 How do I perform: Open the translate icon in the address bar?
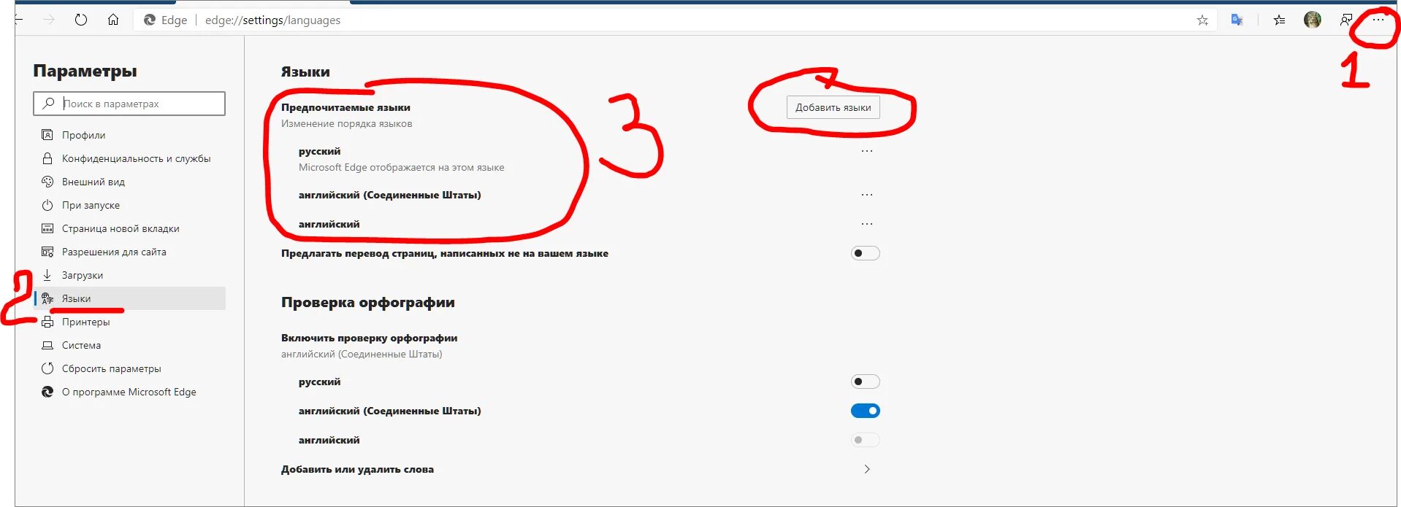(x=1237, y=20)
